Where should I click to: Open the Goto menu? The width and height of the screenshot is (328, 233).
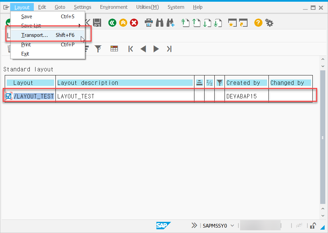(x=60, y=7)
